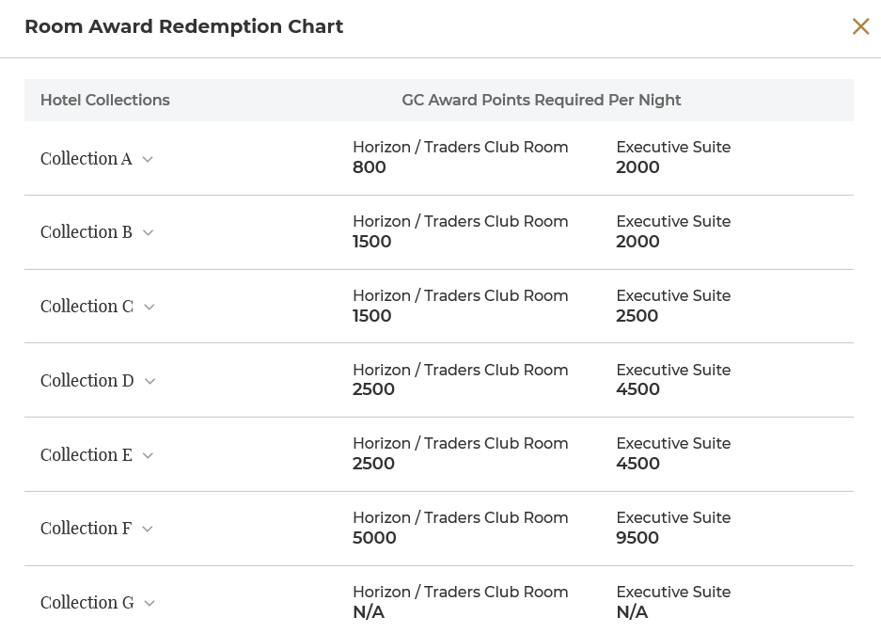Select Collection G club room N/A value
Screen dimensions: 881x633
pyautogui.click(x=369, y=611)
